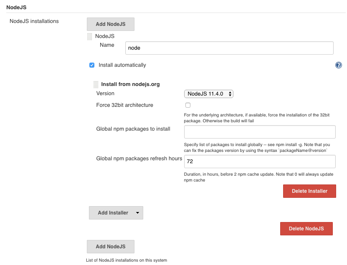Focus the Name field containing node
Screen dimensions: 347x265
(x=229, y=48)
